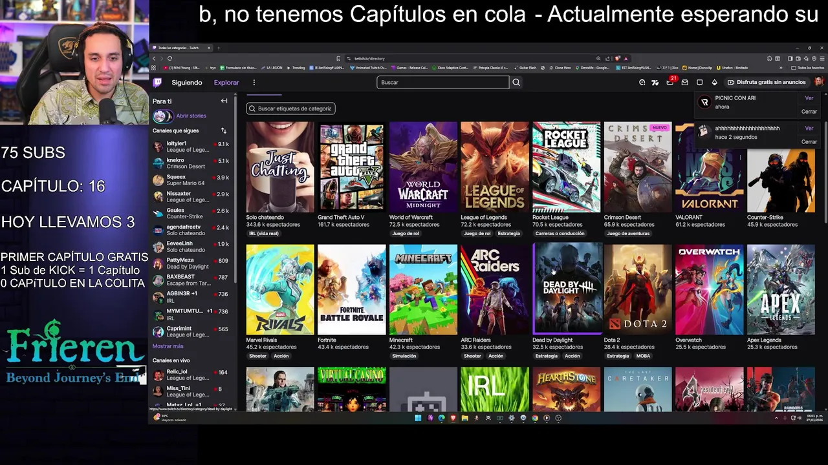Open the Marvel Rivals category cover
The image size is (828, 465).
tap(280, 289)
